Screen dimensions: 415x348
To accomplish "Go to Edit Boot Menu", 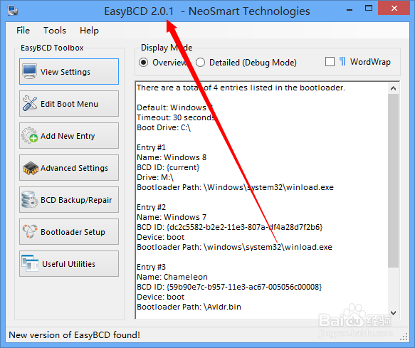I will click(69, 103).
